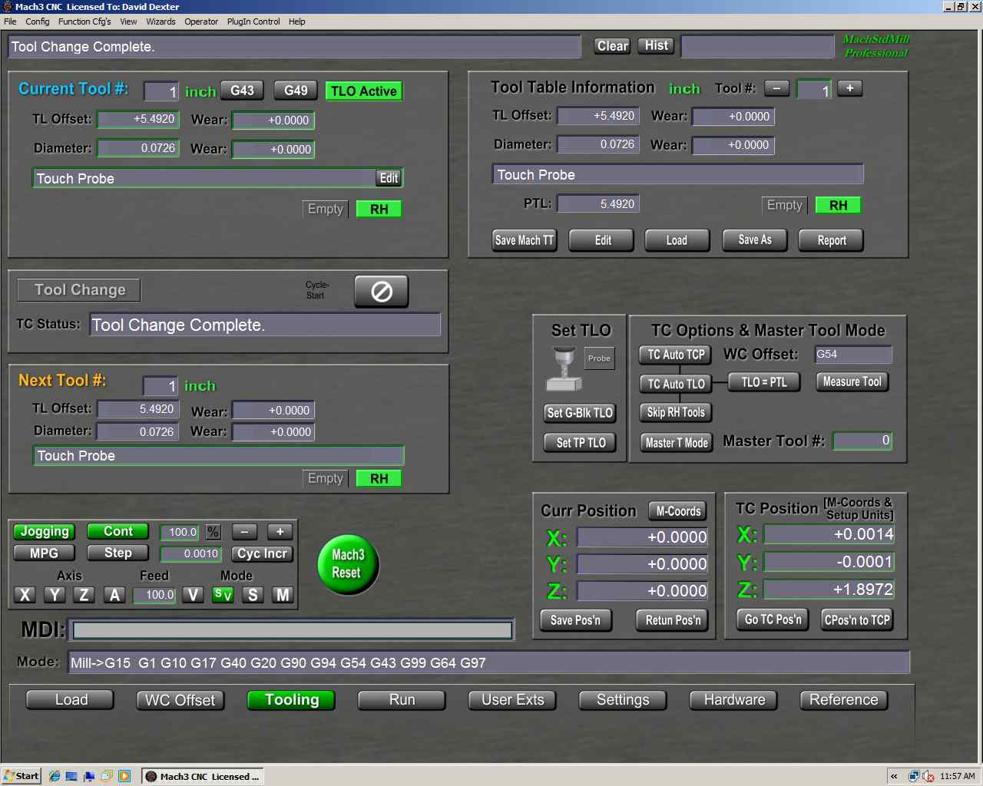Click the Cycle-Start stop icon in Tool Change panel
Screen dimensions: 983x786
pyautogui.click(x=381, y=291)
